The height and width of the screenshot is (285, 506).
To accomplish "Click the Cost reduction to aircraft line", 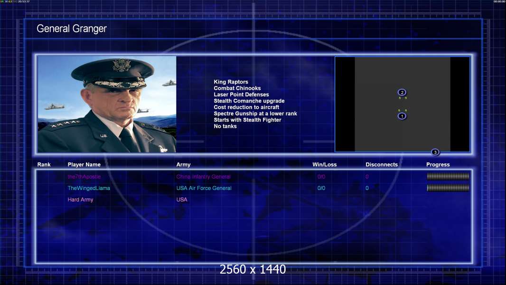I will click(x=246, y=107).
